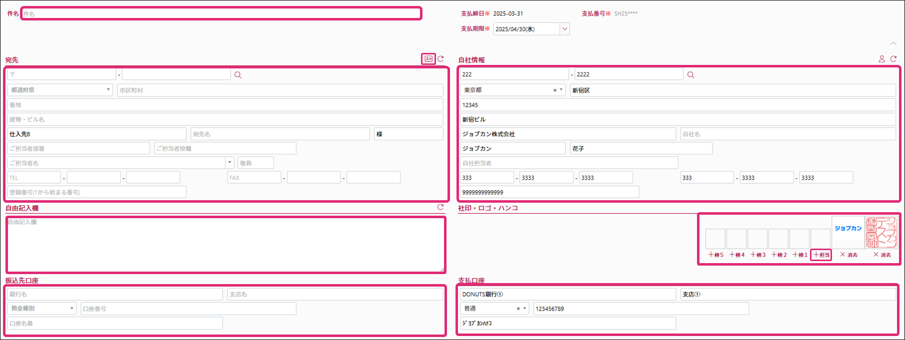Reset the 自由記入欄 with refresh icon

tap(440, 207)
